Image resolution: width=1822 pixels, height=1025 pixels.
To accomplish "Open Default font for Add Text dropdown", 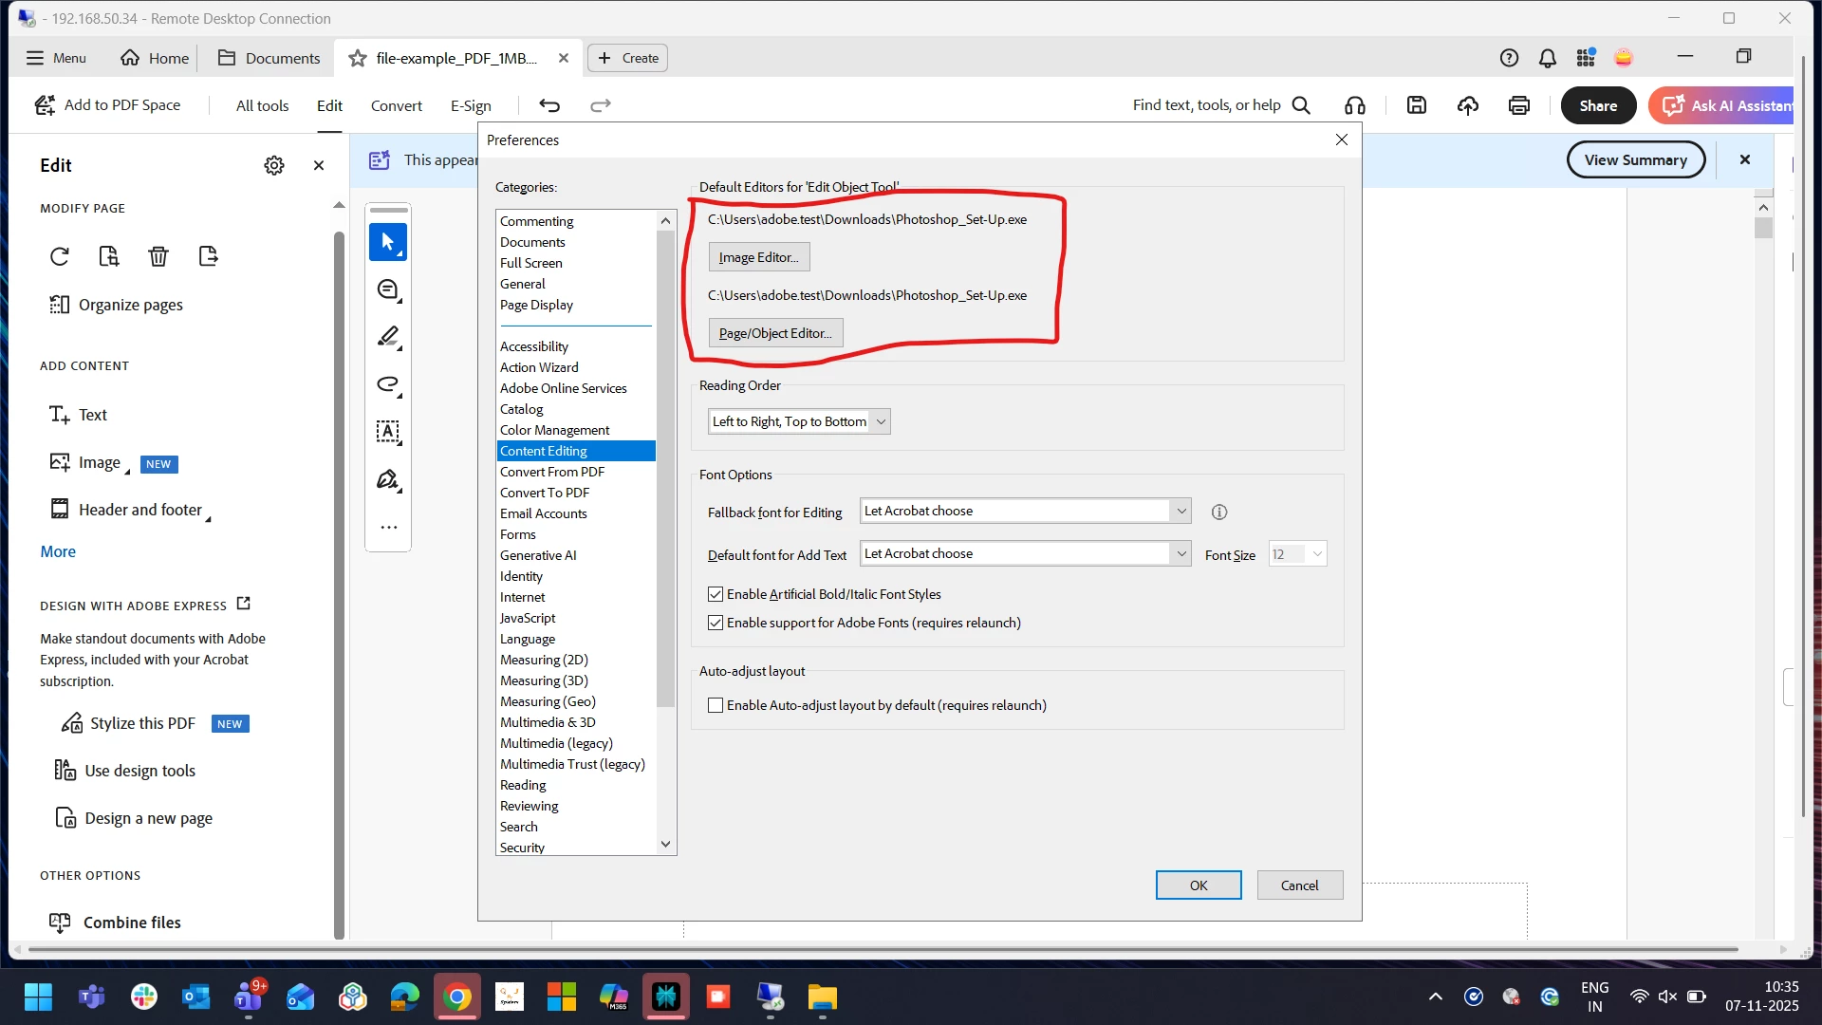I will [x=1181, y=553].
